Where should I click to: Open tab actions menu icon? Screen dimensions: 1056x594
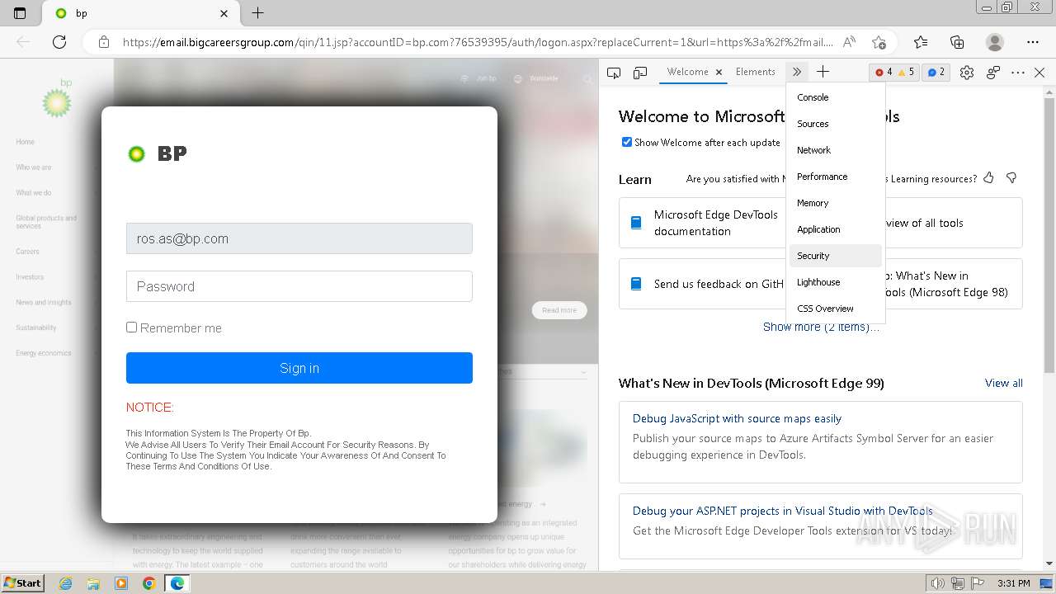[x=20, y=13]
